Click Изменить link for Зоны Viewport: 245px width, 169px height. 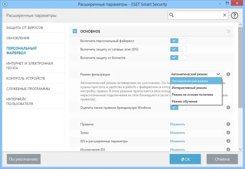pyautogui.click(x=177, y=133)
